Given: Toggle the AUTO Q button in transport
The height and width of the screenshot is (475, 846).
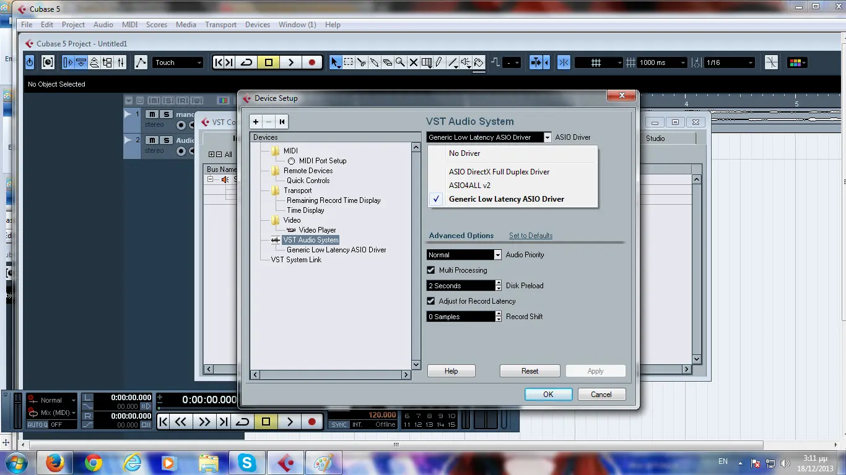Looking at the screenshot, I should point(37,425).
